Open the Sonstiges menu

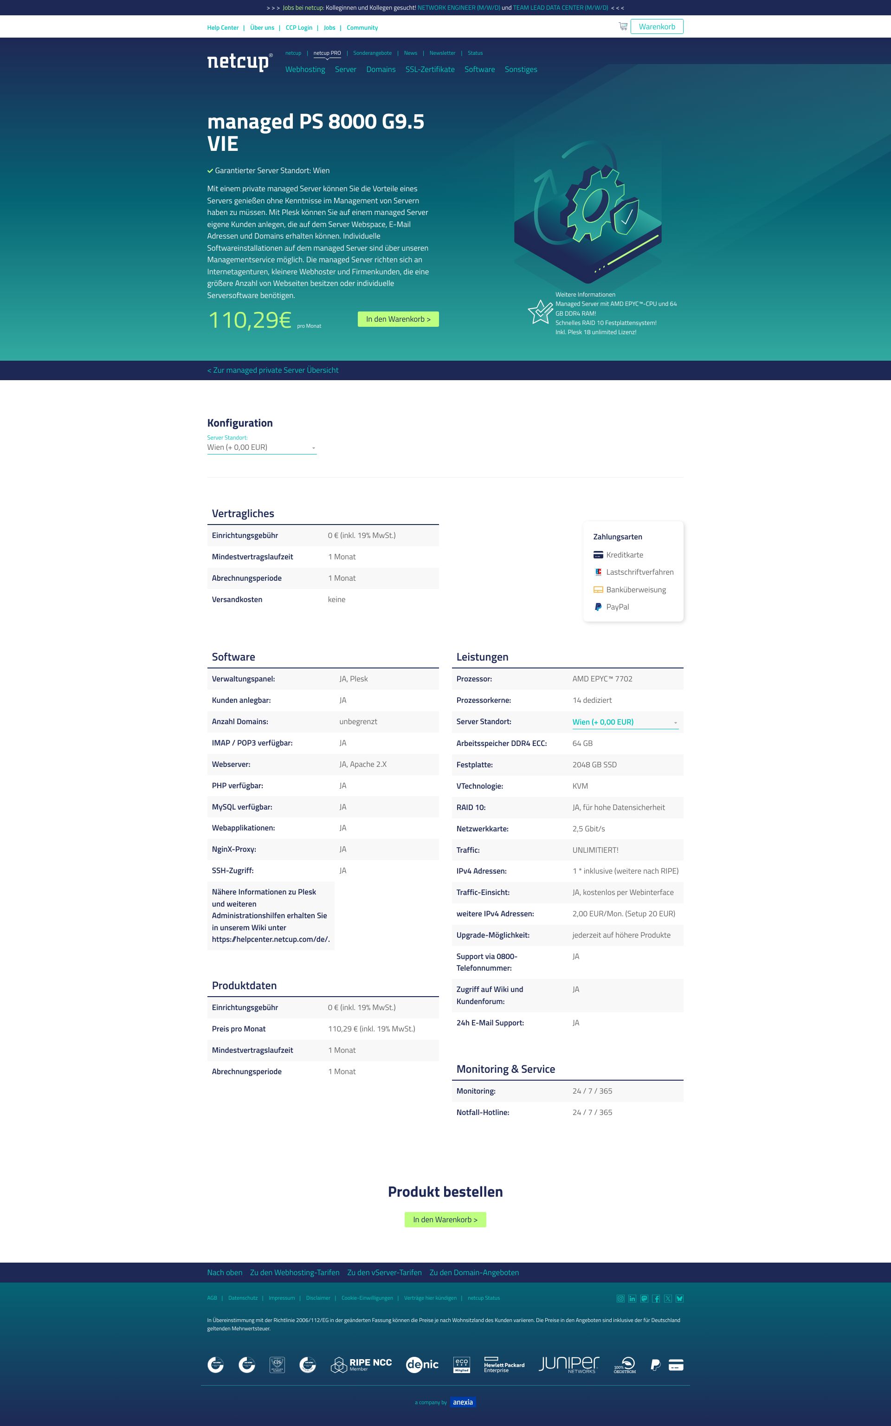click(x=521, y=70)
